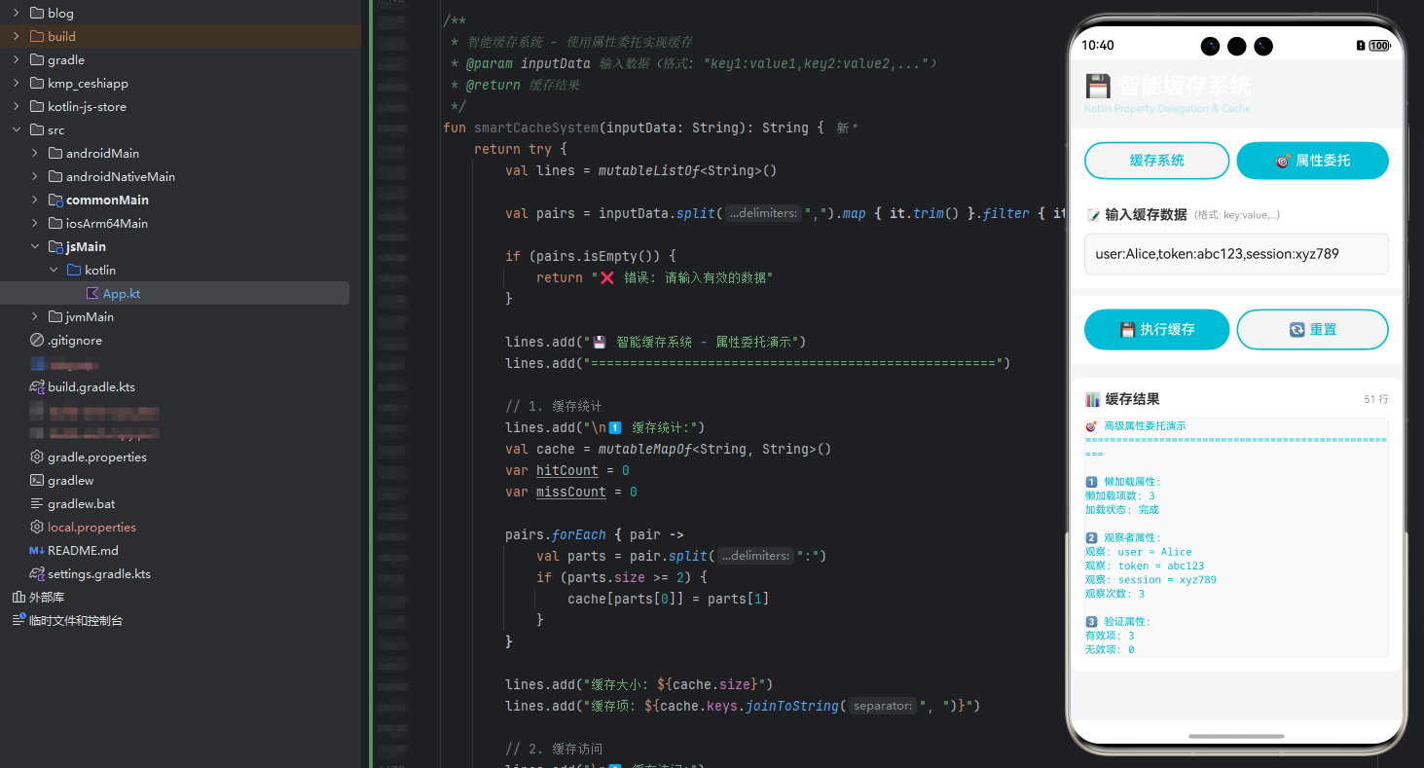Viewport: 1424px width, 768px height.
Task: Click the 外部库 library icon
Action: coord(18,598)
